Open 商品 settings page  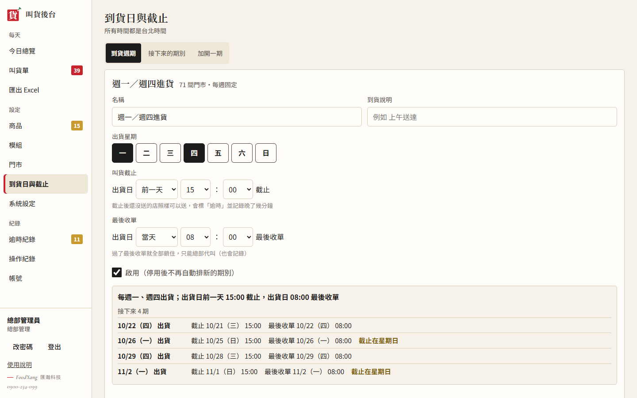click(46, 126)
